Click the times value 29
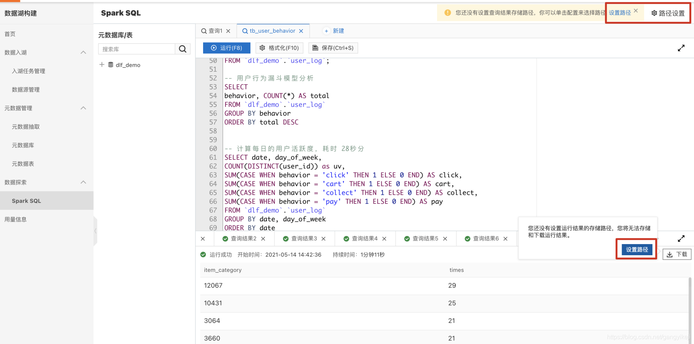Image resolution: width=694 pixels, height=344 pixels. [452, 286]
